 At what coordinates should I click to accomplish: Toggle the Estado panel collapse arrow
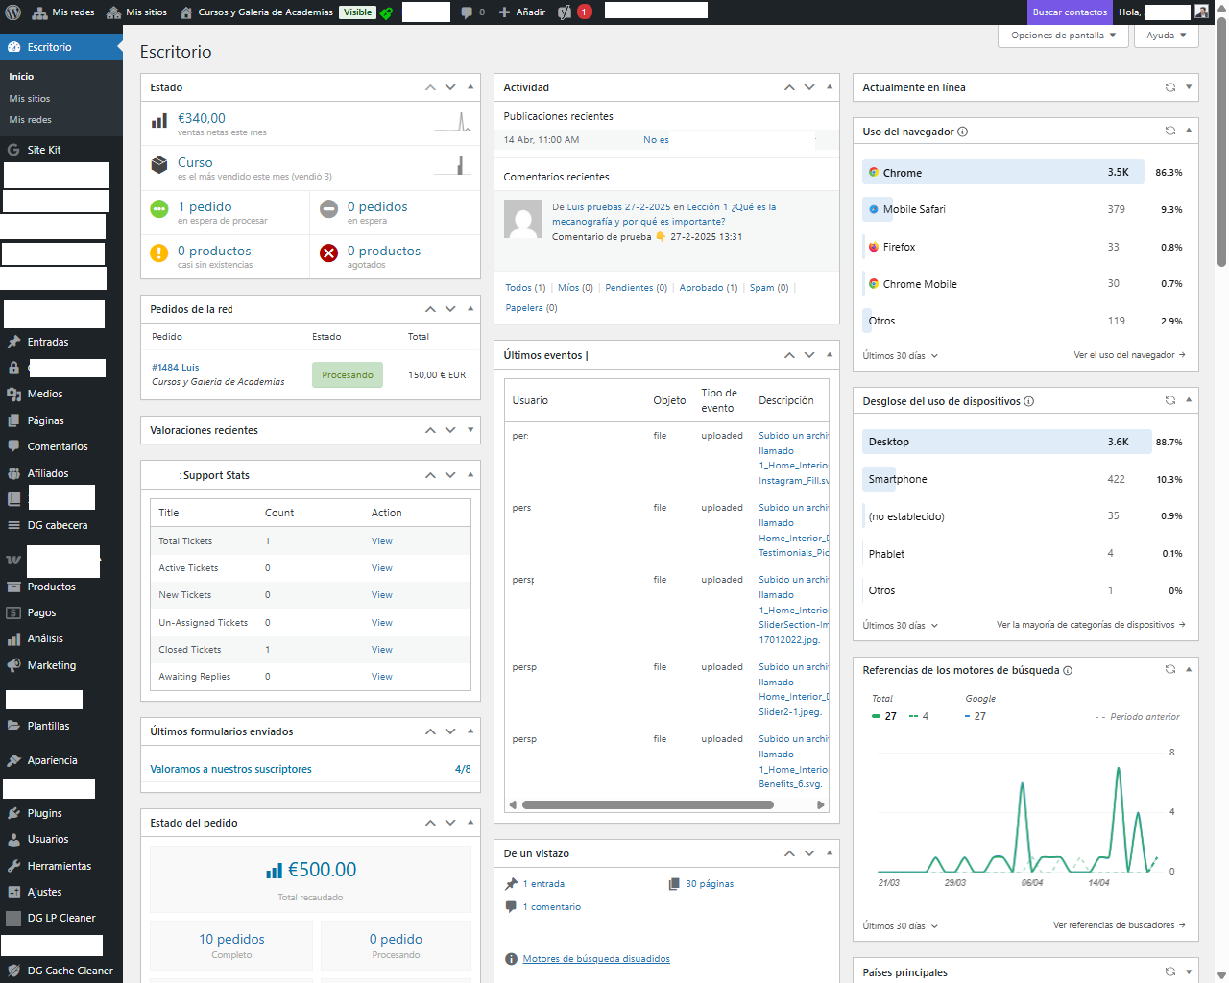(470, 87)
